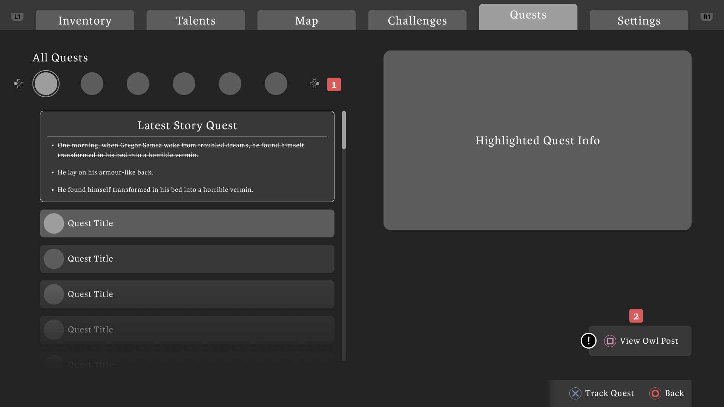
Task: Select the second quest category filter
Action: (x=92, y=83)
